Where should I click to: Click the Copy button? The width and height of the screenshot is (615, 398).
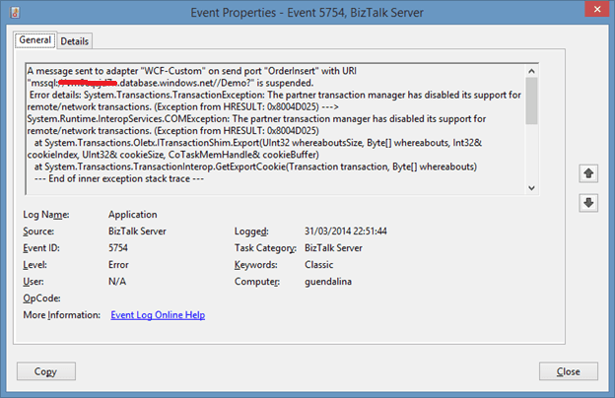click(46, 371)
